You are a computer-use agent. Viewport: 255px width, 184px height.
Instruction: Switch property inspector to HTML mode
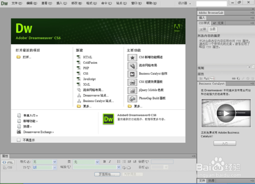click(x=8, y=162)
